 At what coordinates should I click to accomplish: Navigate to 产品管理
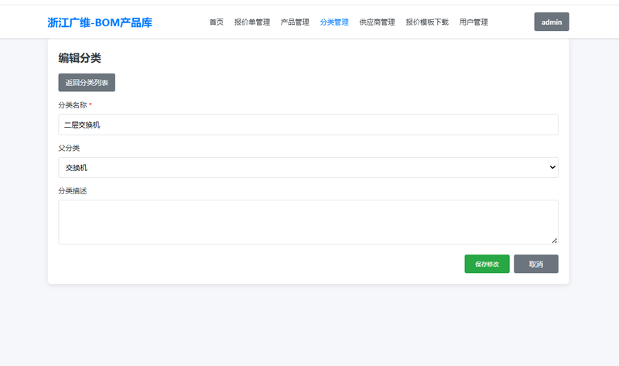click(x=295, y=22)
